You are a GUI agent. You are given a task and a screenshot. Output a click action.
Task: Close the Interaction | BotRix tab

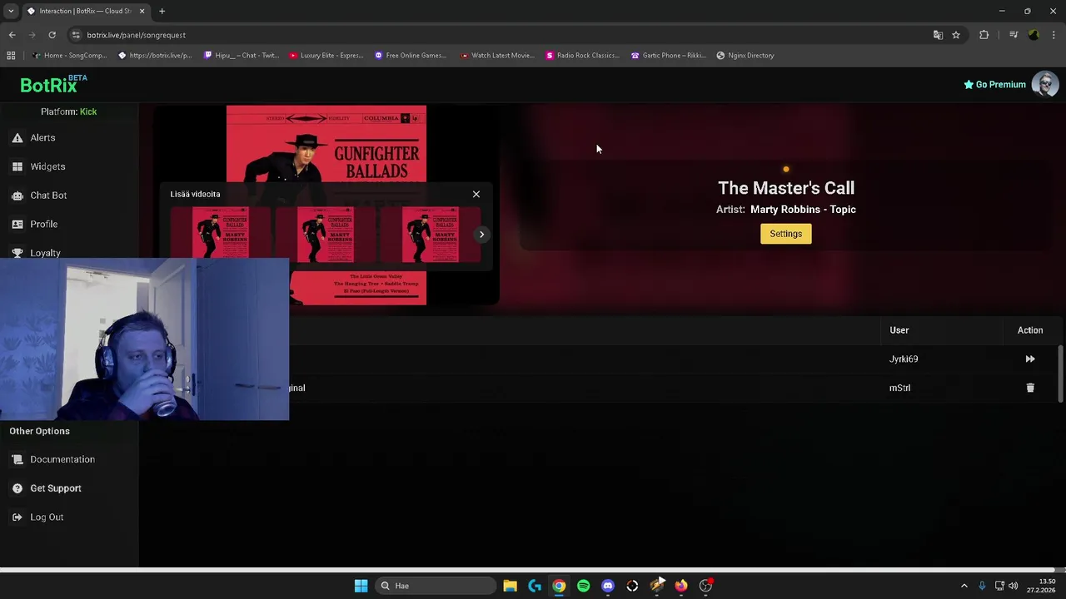142,11
